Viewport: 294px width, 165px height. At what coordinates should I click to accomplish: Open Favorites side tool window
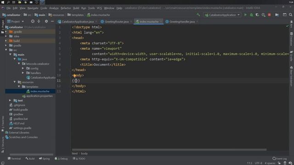pos(3,124)
